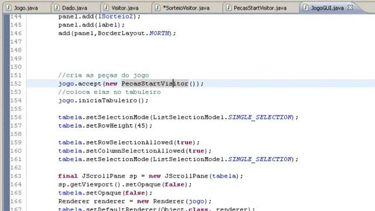375x211 pixels.
Task: Click the comment "//cria as peças do jogo"
Action: (x=104, y=76)
